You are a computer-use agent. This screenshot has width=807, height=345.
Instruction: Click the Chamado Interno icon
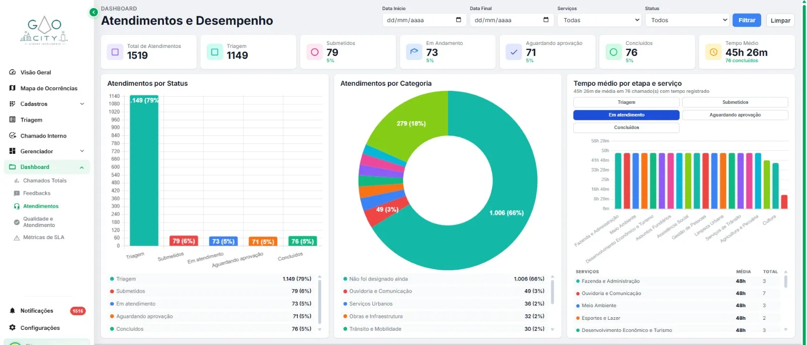click(13, 135)
